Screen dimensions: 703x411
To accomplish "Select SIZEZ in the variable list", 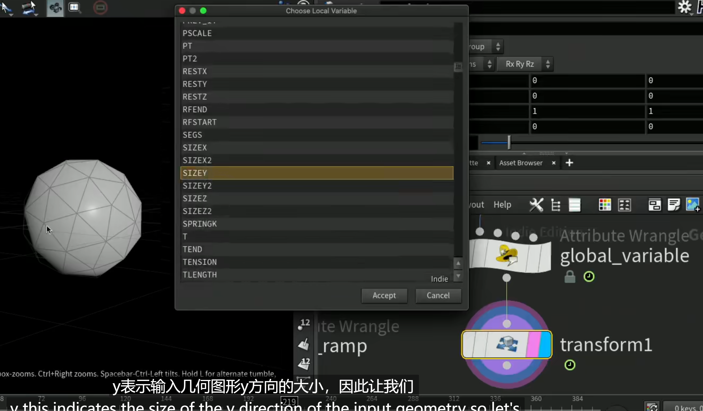I will click(317, 199).
